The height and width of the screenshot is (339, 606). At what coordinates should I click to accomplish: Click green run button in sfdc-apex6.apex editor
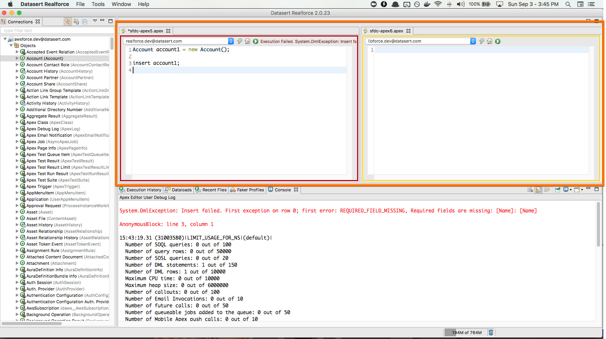498,41
